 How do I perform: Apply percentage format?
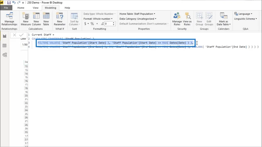click(92, 24)
